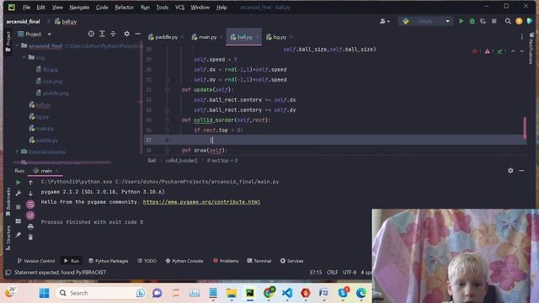
Task: Collapse the arcanoid_final root folder
Action: tap(17, 45)
